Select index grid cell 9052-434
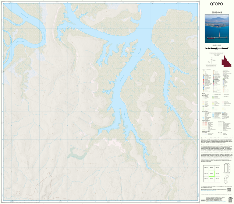The height and width of the screenshot is (204, 234). tap(211, 179)
